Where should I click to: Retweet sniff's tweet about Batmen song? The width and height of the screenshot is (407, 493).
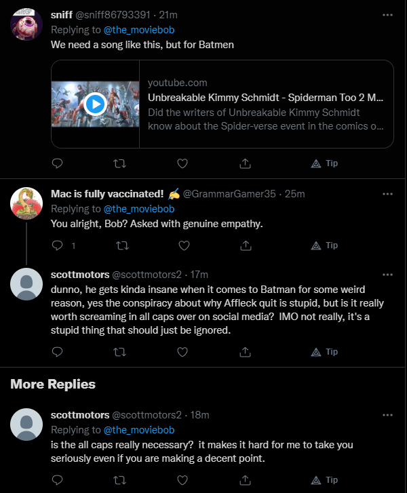pyautogui.click(x=120, y=163)
